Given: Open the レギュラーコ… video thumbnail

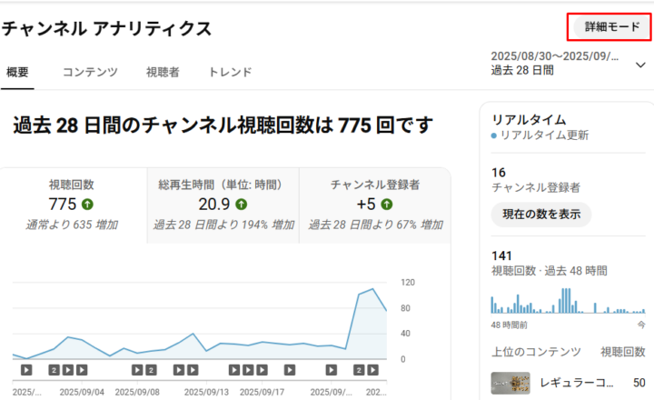Looking at the screenshot, I should 510,382.
